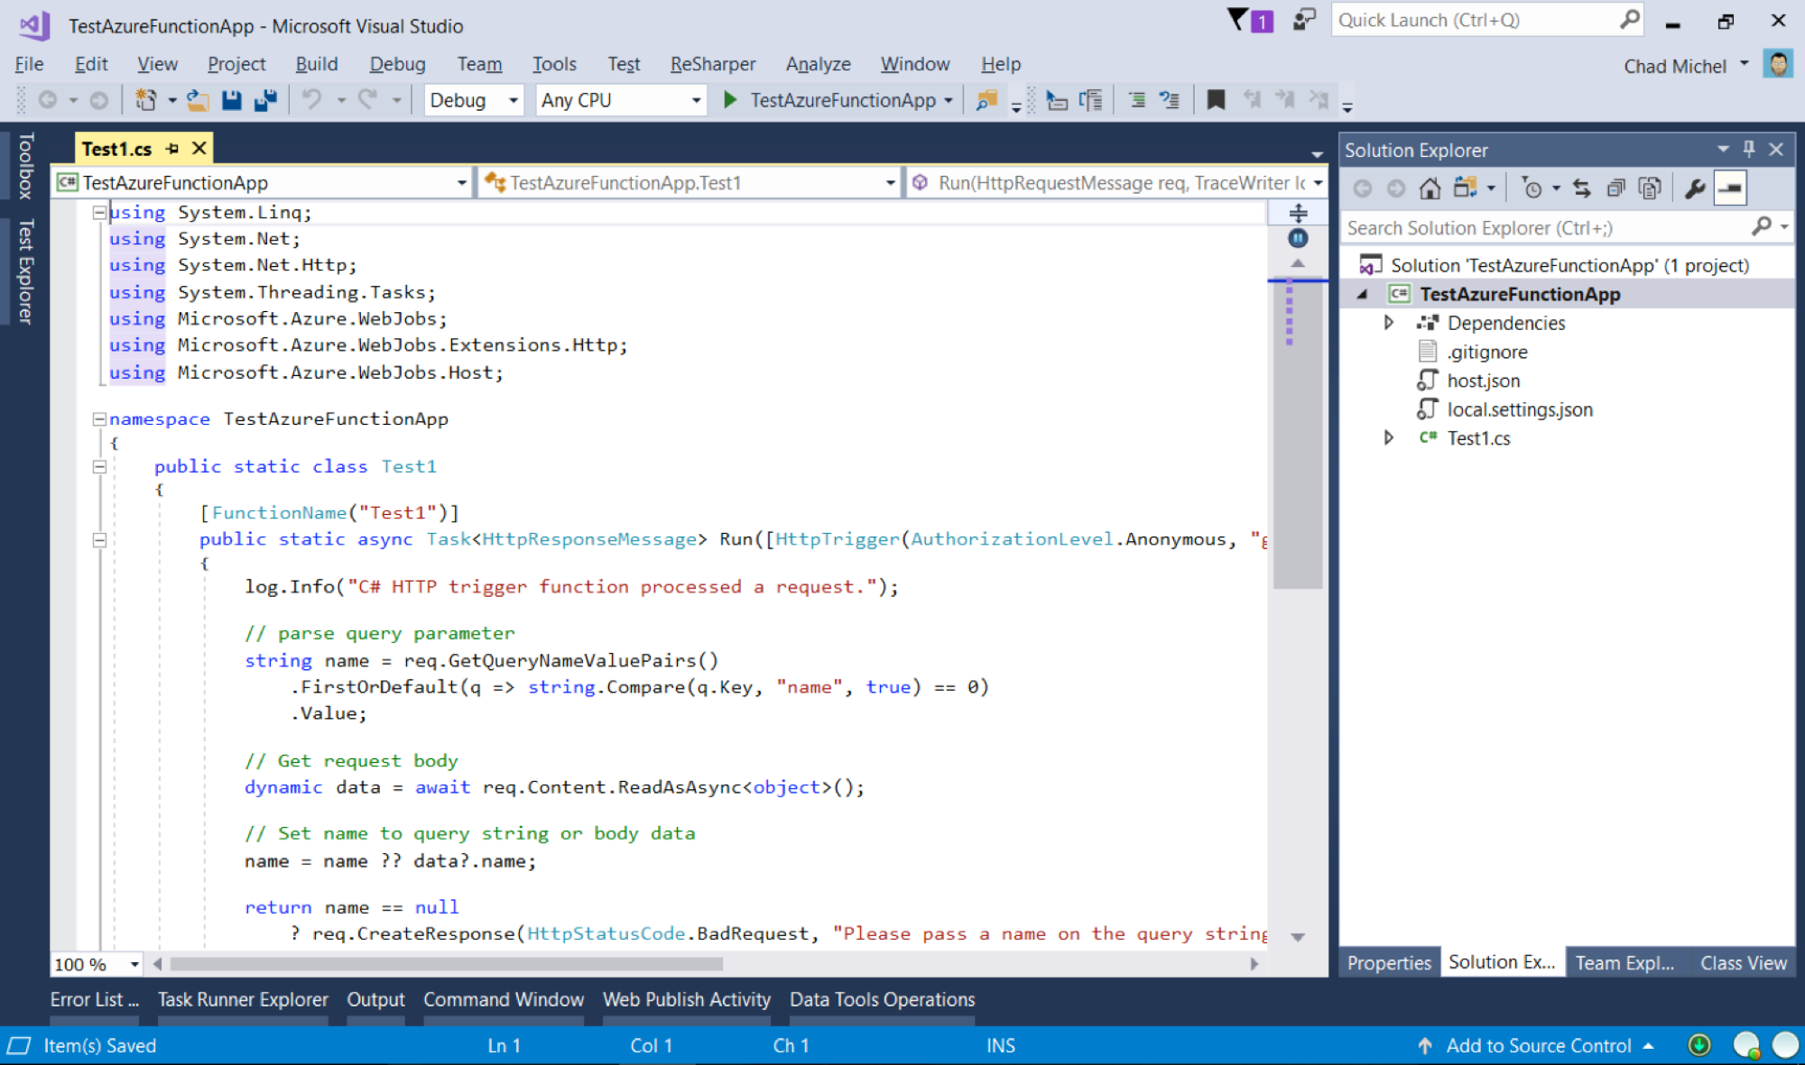Click the New Project toolbar icon
Viewport: 1805px width, 1065px height.
tap(146, 100)
